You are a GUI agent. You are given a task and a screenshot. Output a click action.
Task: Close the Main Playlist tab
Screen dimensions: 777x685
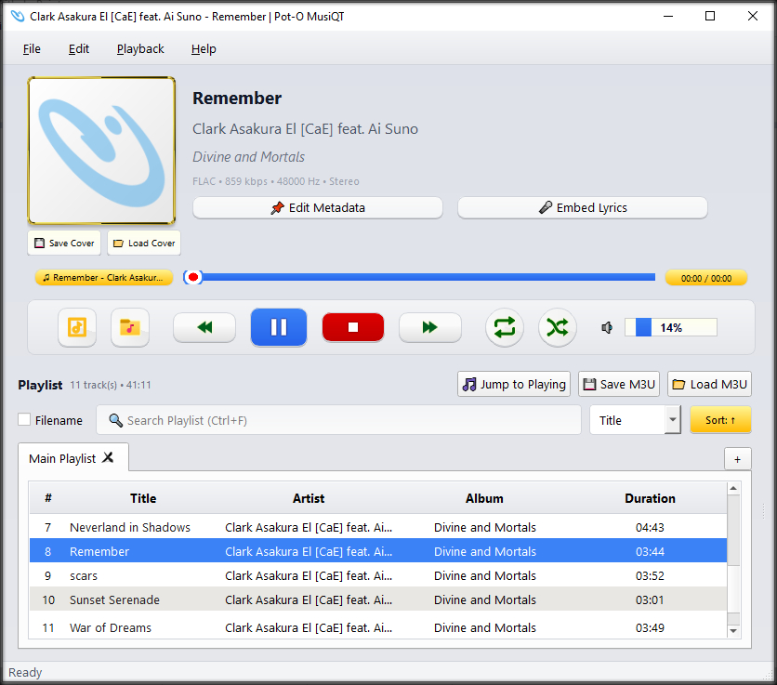109,457
